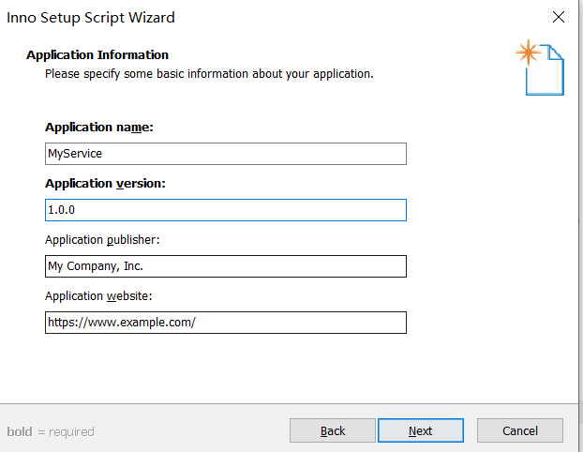Click the 'Application name:' label
The image size is (583, 452).
99,128
